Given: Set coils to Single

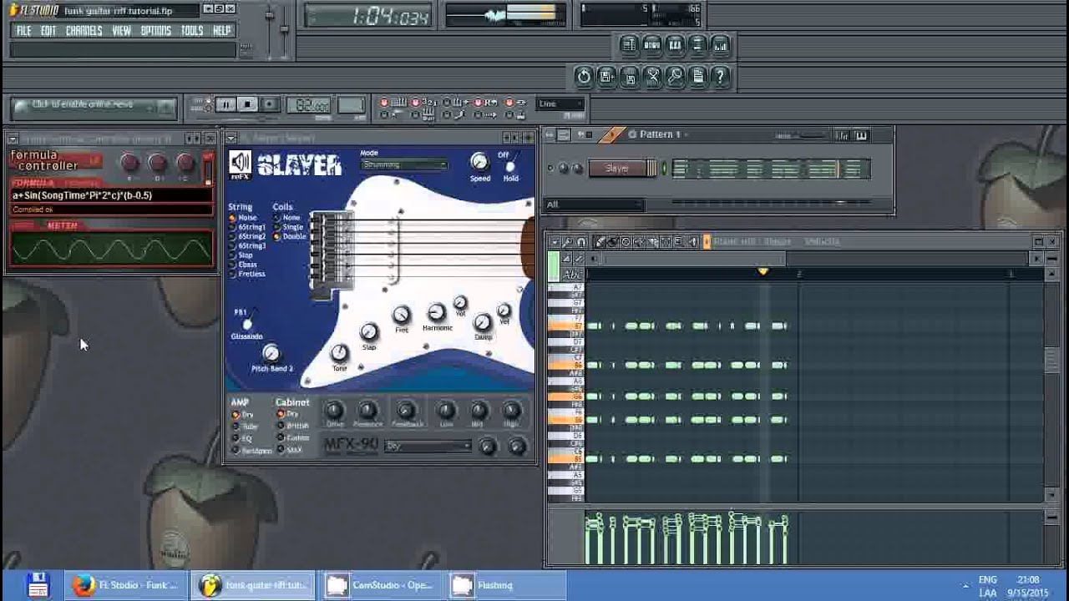Looking at the screenshot, I should [289, 227].
